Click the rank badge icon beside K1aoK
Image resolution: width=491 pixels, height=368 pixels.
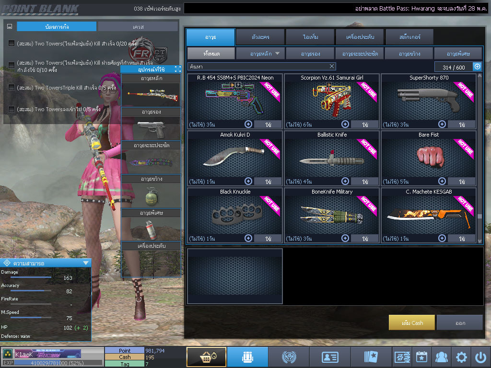(8, 354)
